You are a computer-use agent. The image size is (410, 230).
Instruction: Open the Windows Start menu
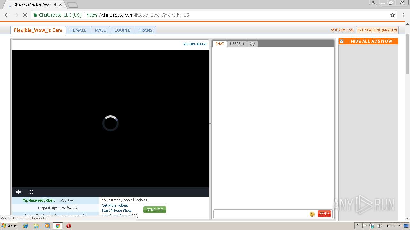tap(9, 226)
